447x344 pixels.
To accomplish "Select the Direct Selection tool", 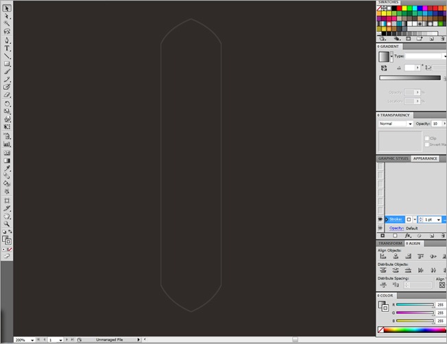I will (x=7, y=16).
